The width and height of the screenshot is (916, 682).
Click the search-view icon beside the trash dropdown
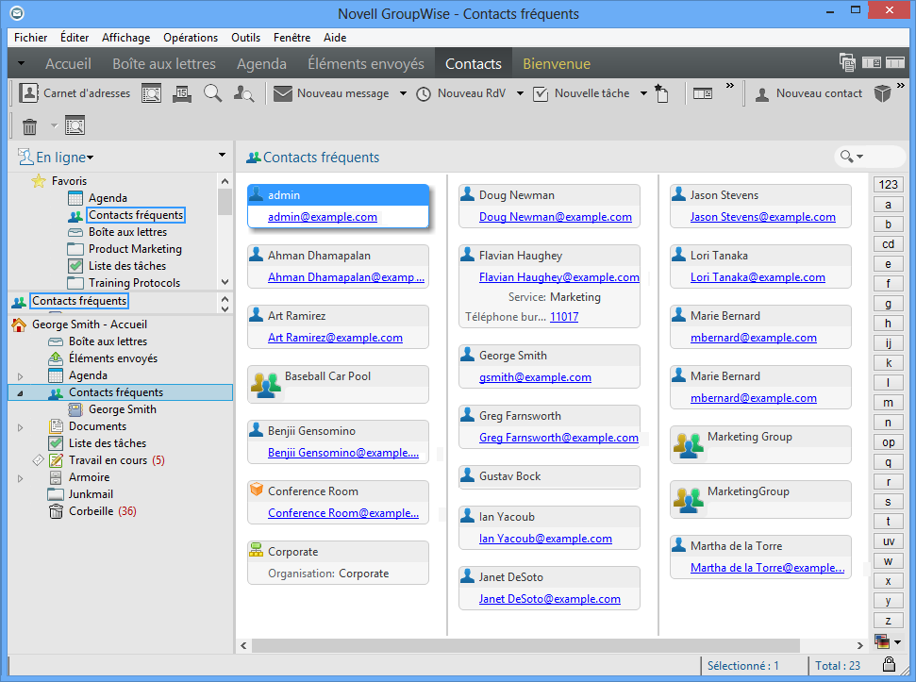pyautogui.click(x=75, y=125)
